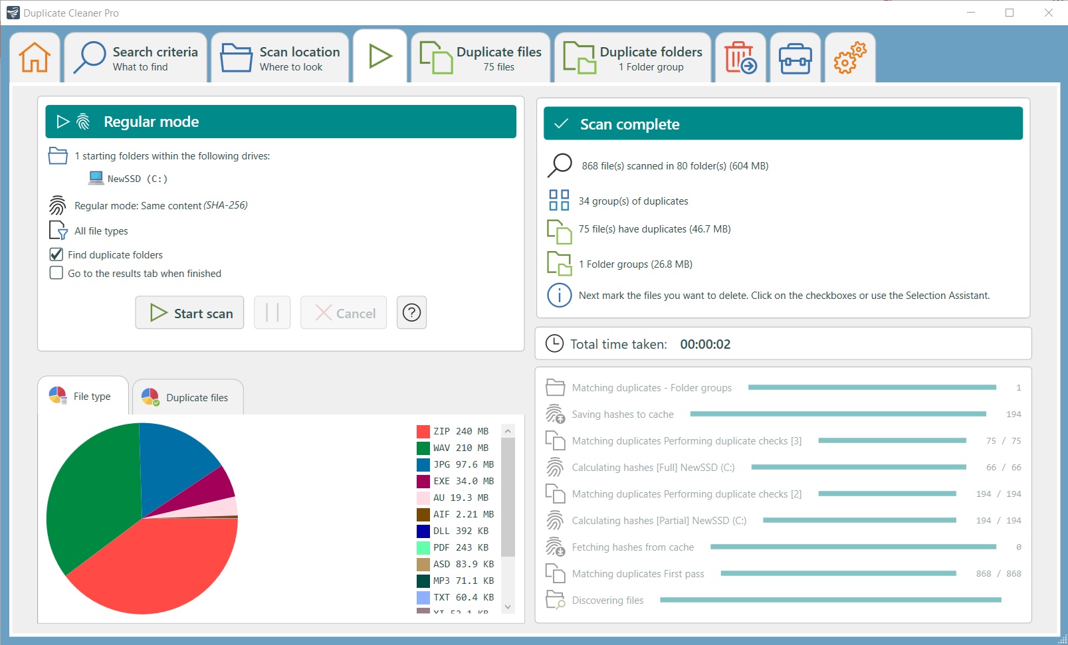Select the Duplicate files chart tab
The height and width of the screenshot is (645, 1068).
click(188, 397)
